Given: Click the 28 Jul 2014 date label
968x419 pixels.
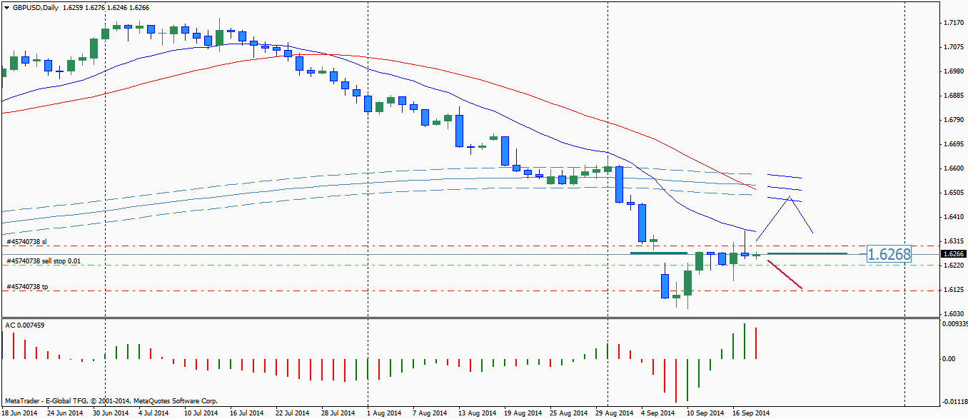Looking at the screenshot, I should click(x=338, y=413).
